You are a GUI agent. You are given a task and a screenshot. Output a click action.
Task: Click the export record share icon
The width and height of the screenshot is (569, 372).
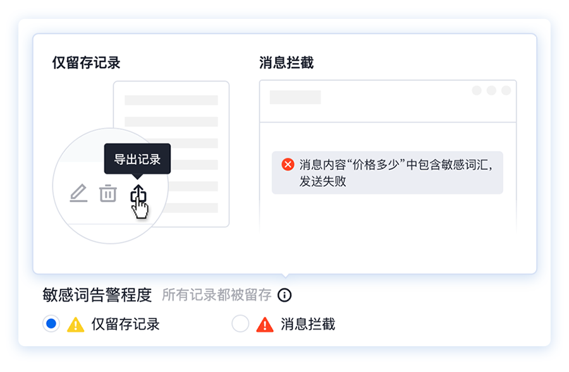tap(138, 194)
